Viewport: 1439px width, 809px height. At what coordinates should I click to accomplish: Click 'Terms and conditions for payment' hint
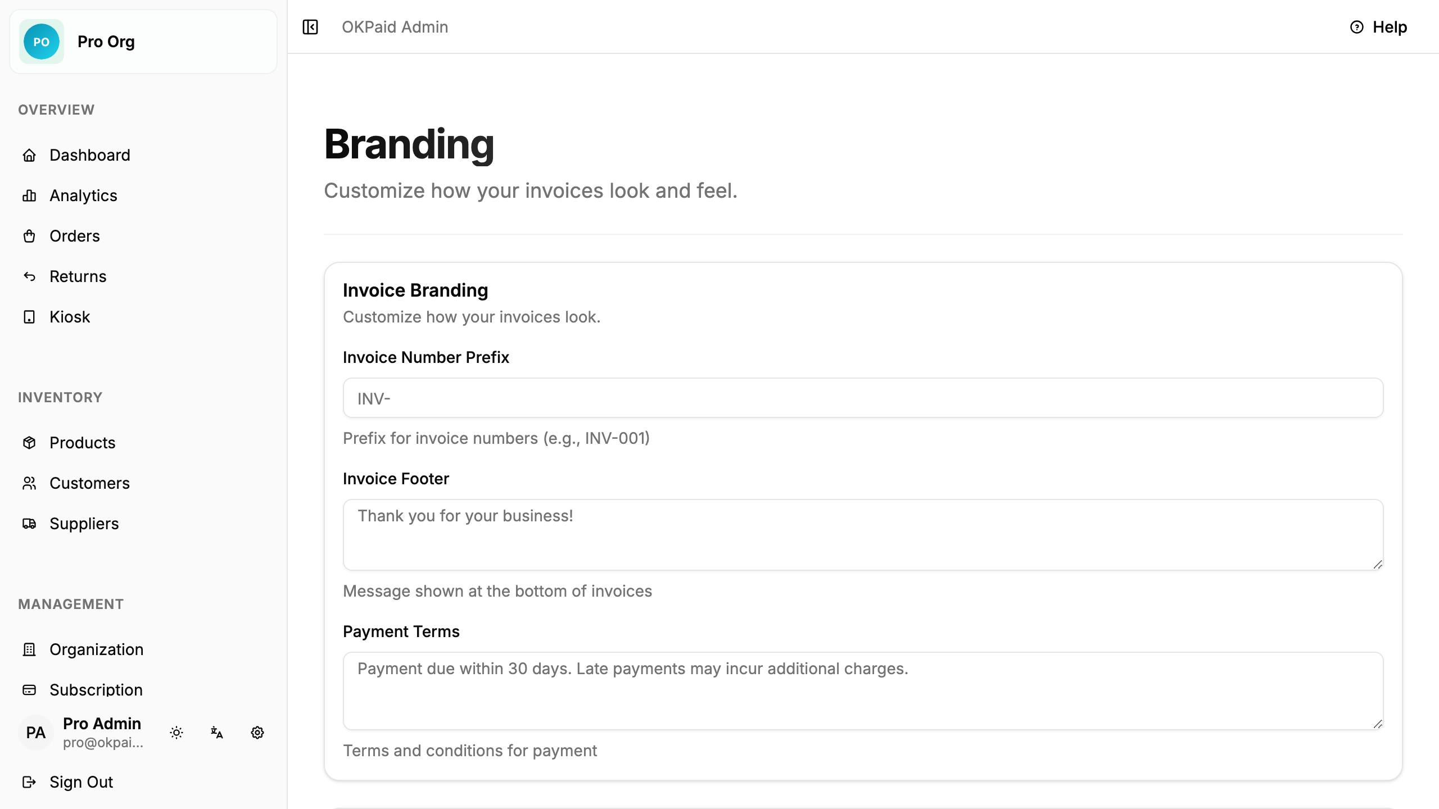tap(470, 751)
